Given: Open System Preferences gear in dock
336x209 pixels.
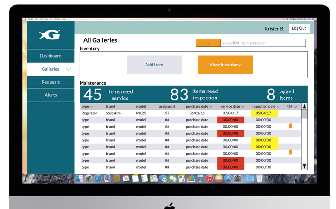Looking at the screenshot, I should click(x=237, y=178).
